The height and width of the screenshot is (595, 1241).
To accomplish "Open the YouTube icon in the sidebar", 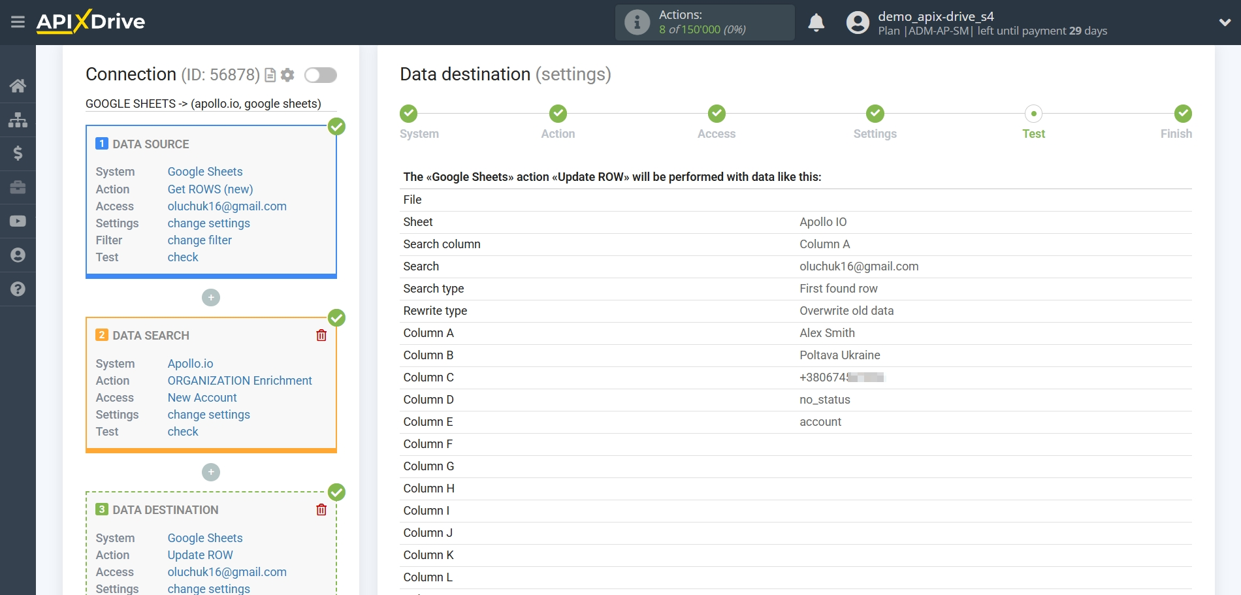I will tap(18, 221).
